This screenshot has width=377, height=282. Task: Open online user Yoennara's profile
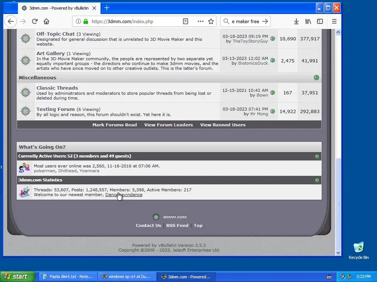click(x=89, y=171)
